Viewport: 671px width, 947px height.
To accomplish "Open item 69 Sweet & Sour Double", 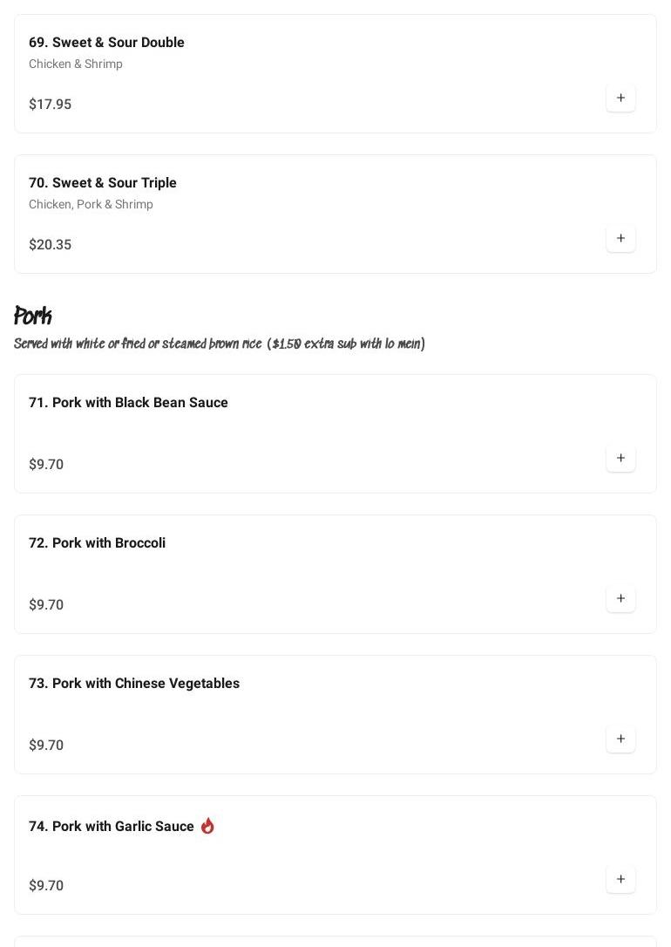I will click(x=106, y=43).
